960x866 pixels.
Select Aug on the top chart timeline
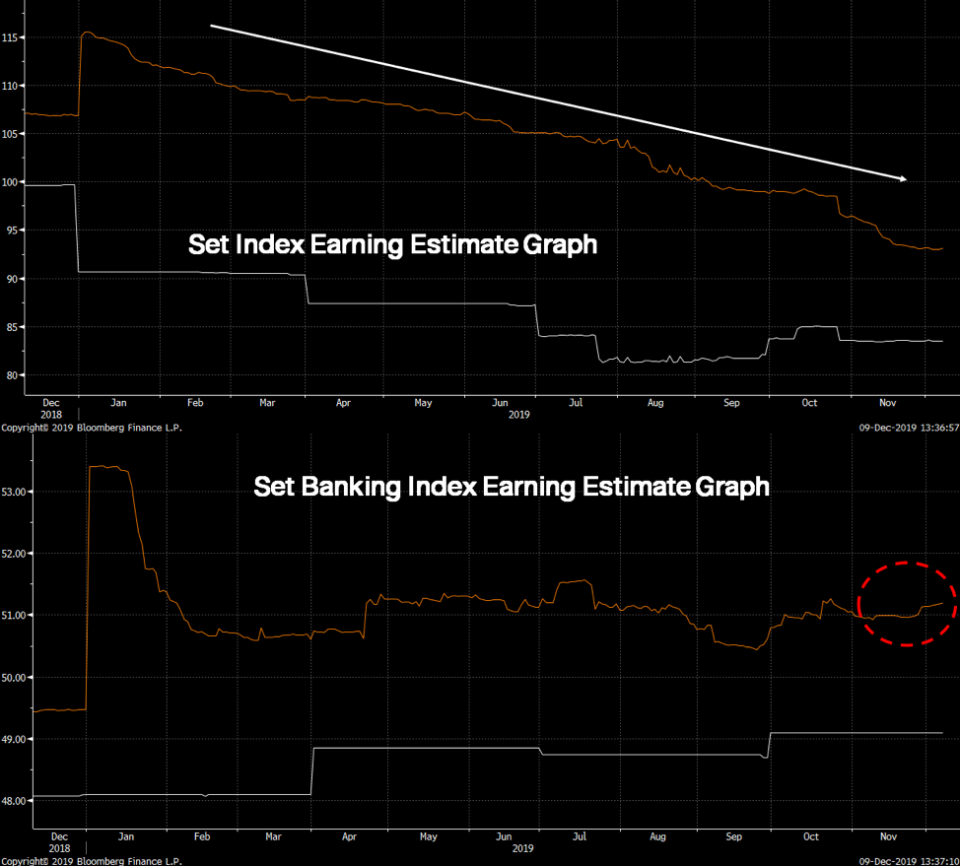click(x=655, y=403)
